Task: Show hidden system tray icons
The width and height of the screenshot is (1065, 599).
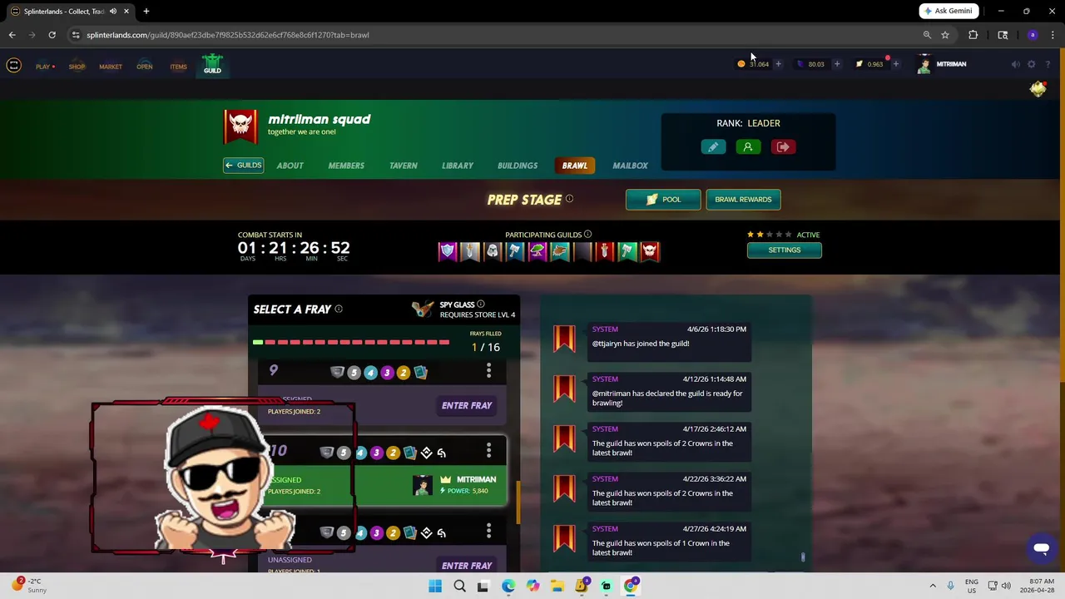Action: [x=933, y=586]
